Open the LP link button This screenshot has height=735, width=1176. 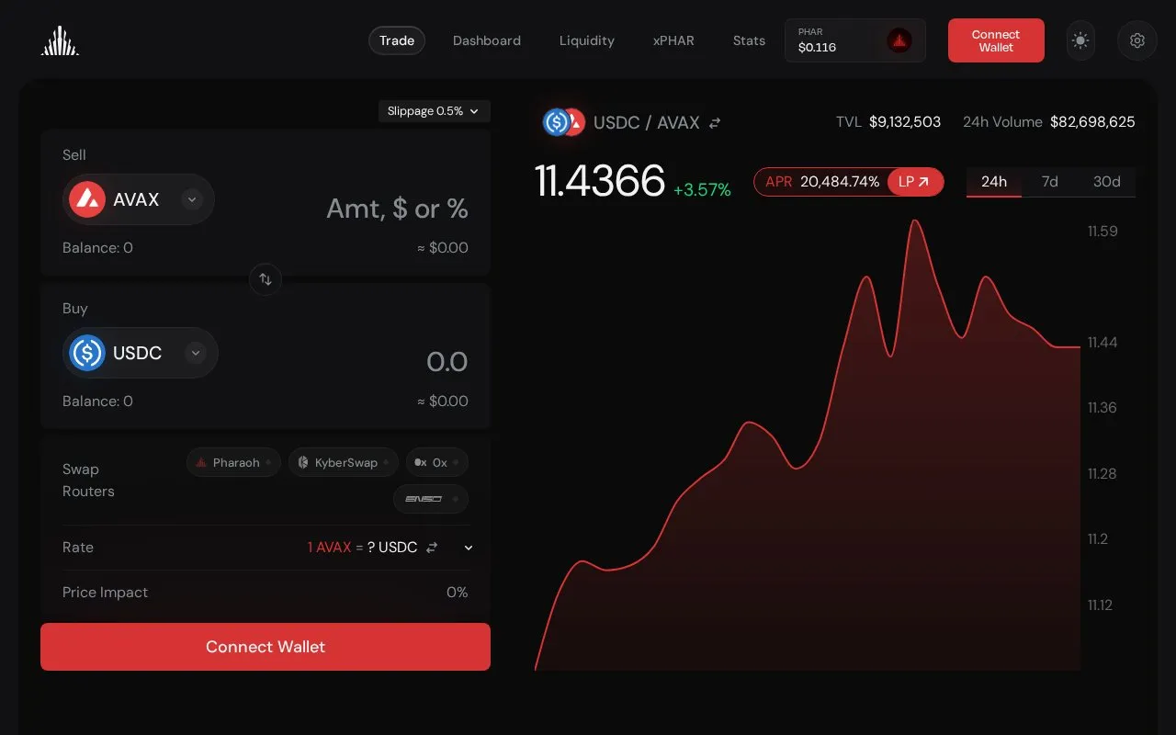914,182
